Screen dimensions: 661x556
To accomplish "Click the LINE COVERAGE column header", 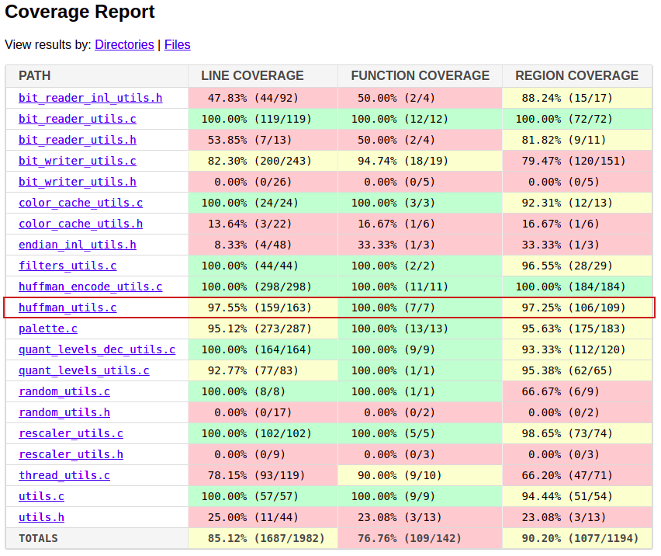I will [x=263, y=76].
